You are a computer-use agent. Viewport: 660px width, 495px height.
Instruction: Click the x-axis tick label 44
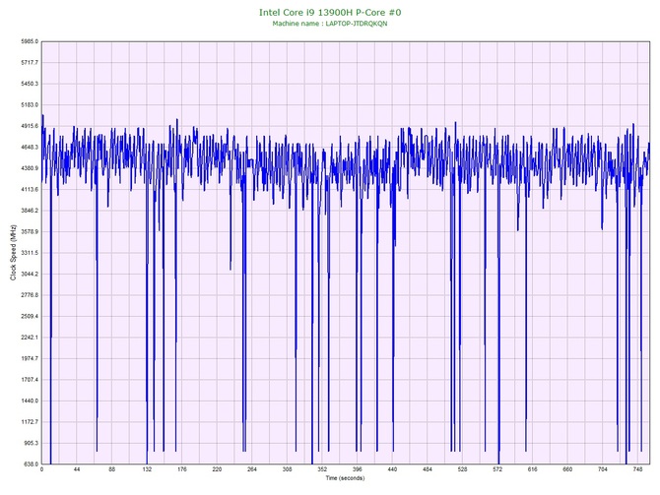77,469
